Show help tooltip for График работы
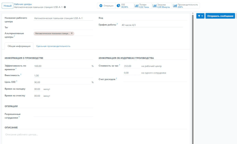 pos(117,24)
